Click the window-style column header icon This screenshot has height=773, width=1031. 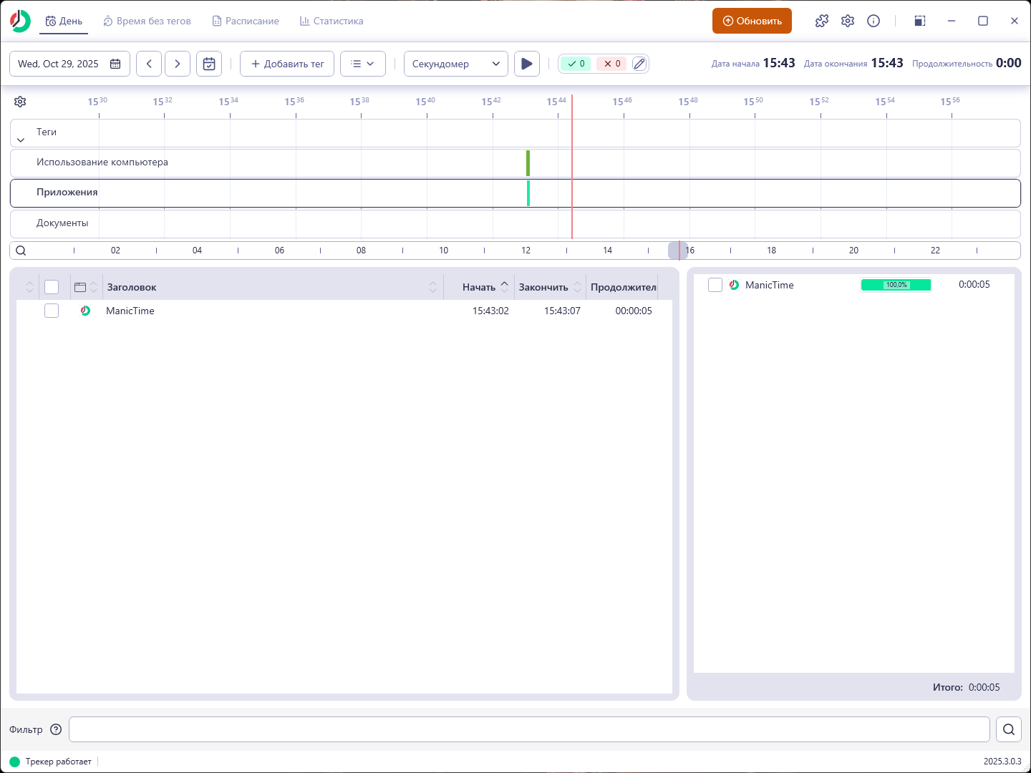pos(80,287)
